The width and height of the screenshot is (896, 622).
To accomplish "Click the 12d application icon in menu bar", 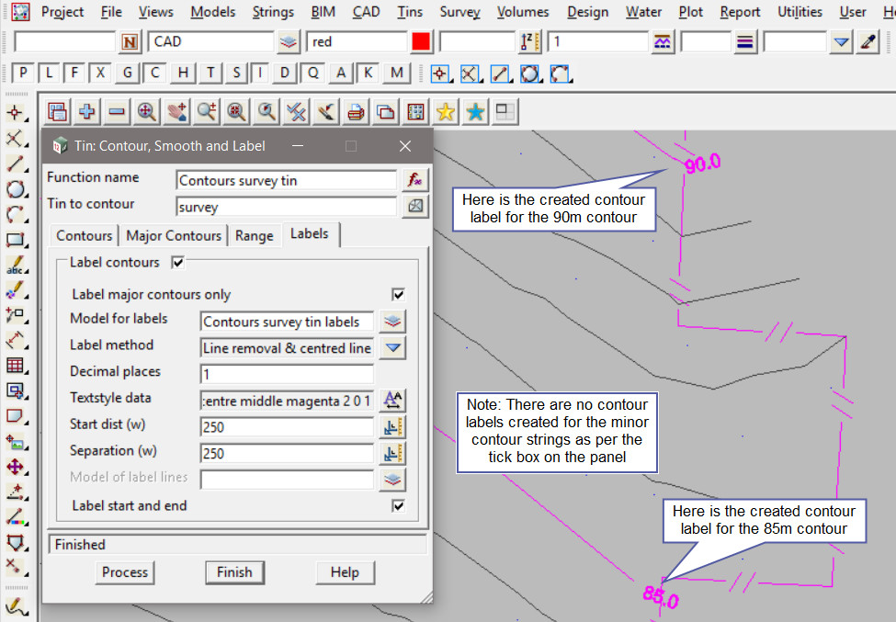I will (20, 11).
